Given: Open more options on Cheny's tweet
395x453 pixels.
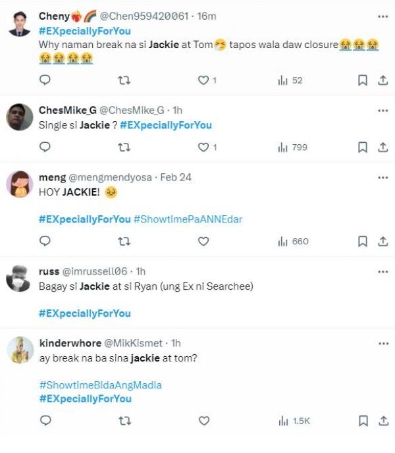Looking at the screenshot, I should (382, 16).
